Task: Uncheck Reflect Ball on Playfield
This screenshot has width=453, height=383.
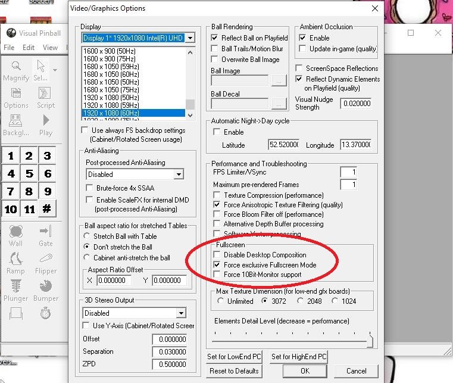Action: [x=214, y=38]
